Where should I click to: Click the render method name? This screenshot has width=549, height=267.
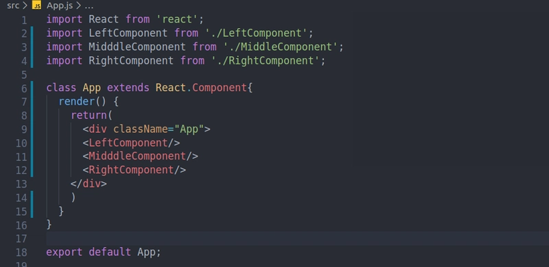76,102
